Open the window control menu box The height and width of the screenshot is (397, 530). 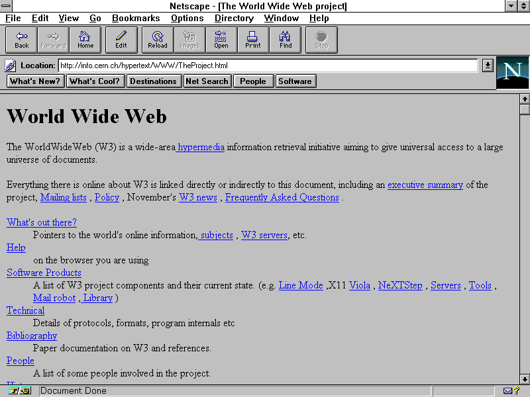[x=6, y=6]
